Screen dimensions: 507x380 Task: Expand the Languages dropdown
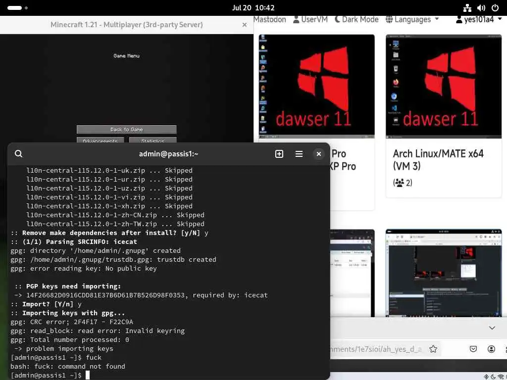click(x=412, y=19)
